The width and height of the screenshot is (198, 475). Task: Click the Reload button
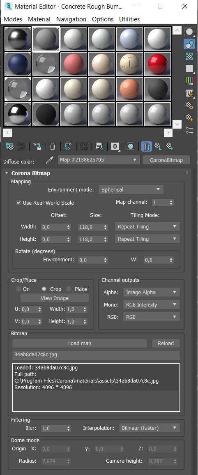pyautogui.click(x=166, y=343)
